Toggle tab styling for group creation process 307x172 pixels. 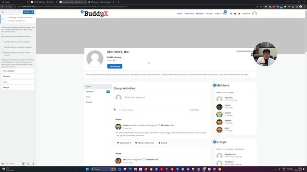(x=2, y=53)
